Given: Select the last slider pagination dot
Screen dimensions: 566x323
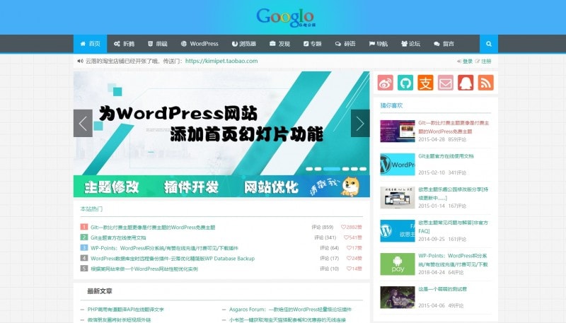Looking at the screenshot, I should click(x=363, y=169).
